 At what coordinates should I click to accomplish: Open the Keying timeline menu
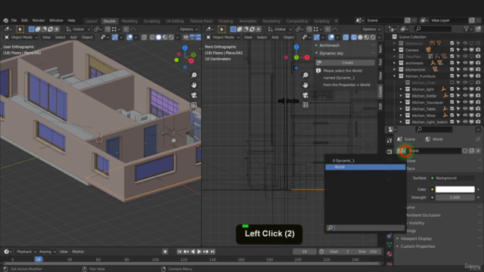pos(47,252)
